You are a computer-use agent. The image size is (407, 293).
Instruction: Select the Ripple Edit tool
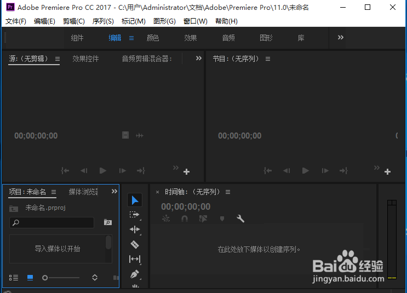click(135, 229)
